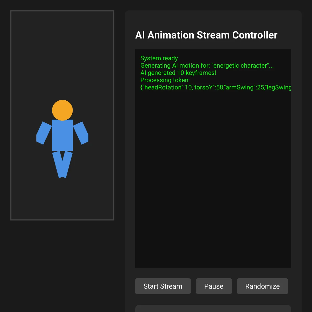Click the character's right arm

pyautogui.click(x=81, y=132)
